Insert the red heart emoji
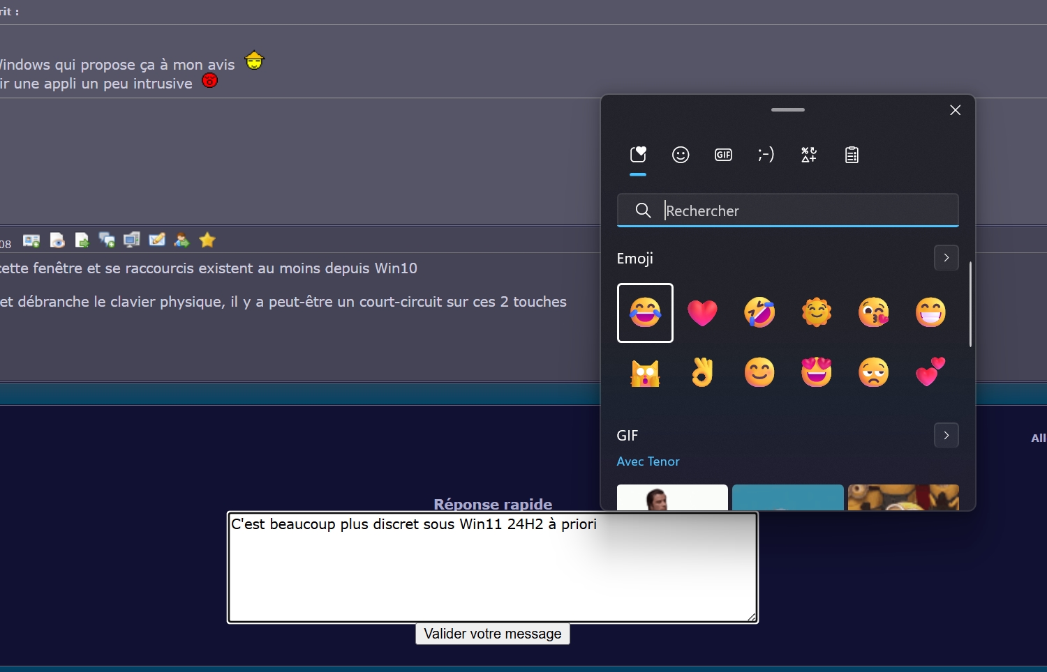The height and width of the screenshot is (672, 1047). [702, 313]
